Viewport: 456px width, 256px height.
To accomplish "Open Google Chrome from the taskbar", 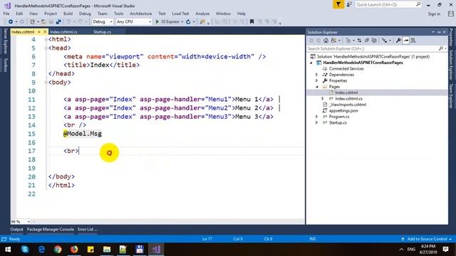I will click(x=58, y=250).
